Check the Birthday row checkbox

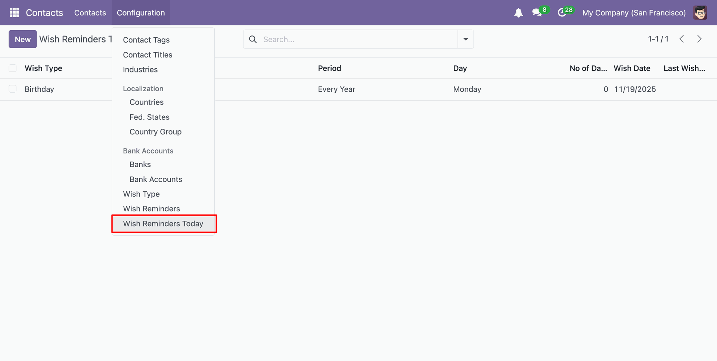click(13, 89)
